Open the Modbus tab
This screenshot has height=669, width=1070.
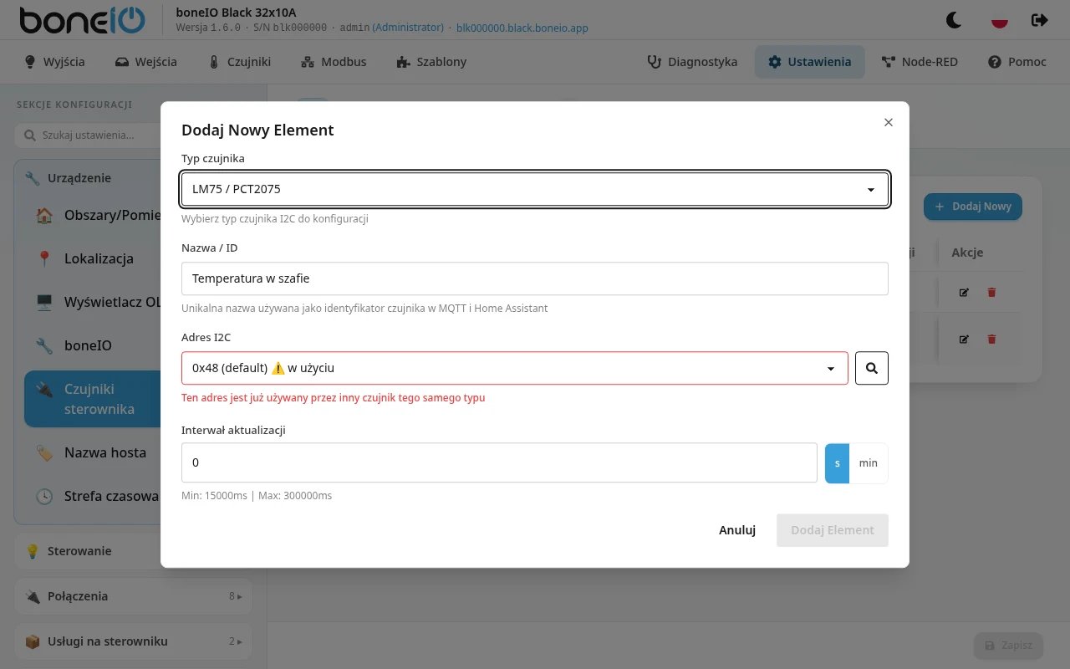click(x=334, y=62)
